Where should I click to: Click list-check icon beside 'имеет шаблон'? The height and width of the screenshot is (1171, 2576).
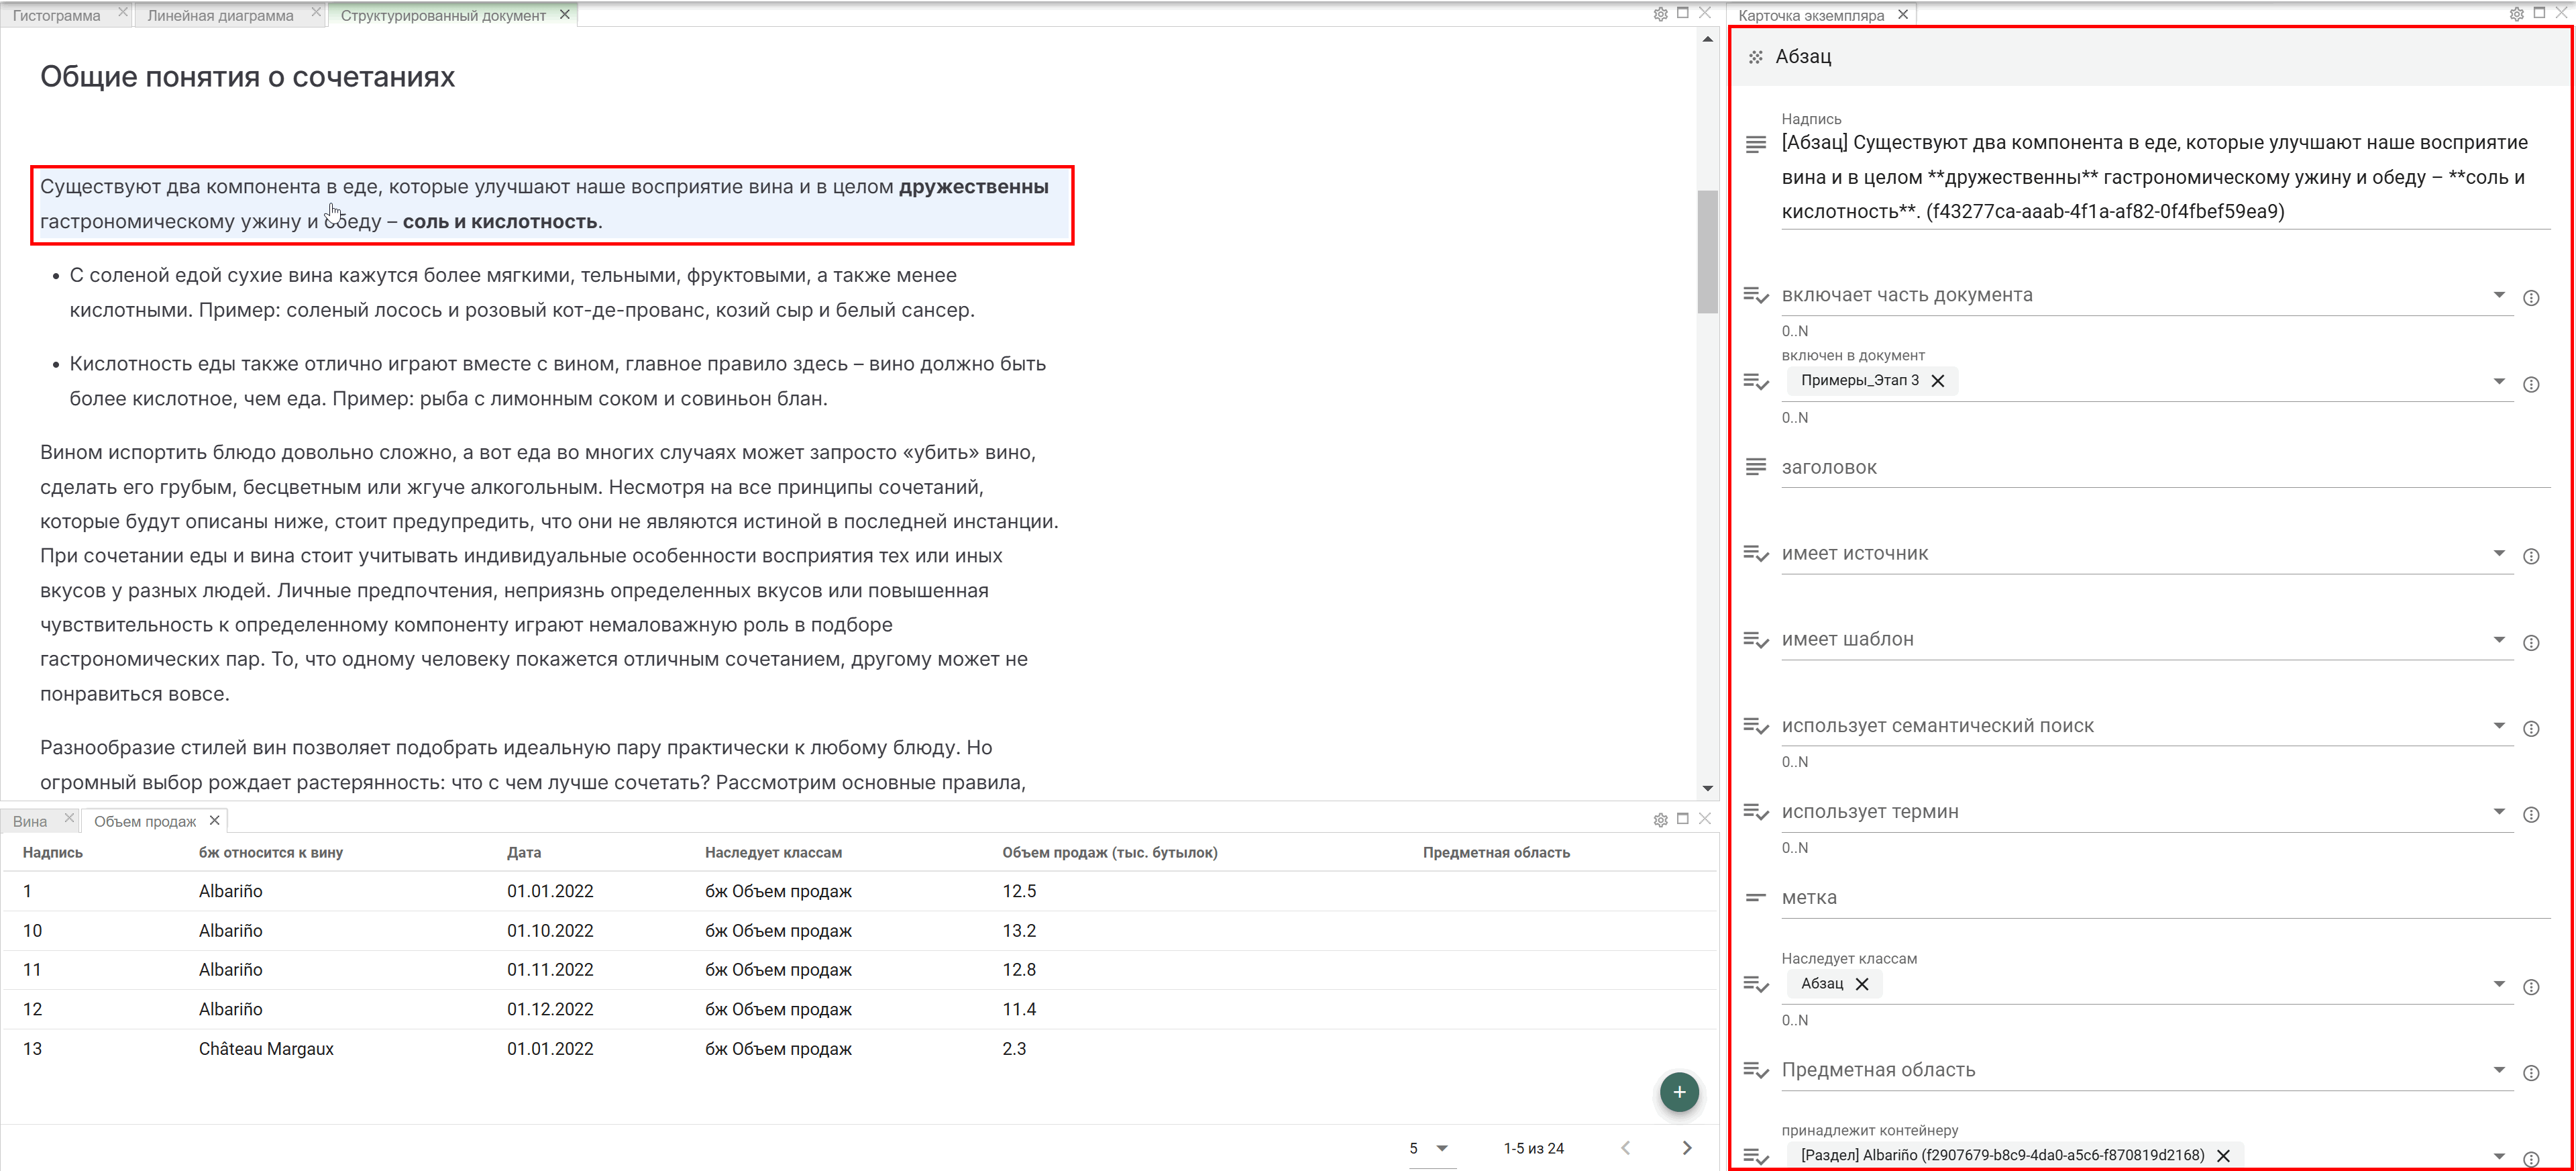[1756, 640]
